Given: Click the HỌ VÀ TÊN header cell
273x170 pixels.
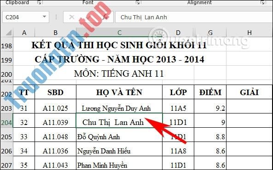Looking at the screenshot, I should click(x=119, y=92).
